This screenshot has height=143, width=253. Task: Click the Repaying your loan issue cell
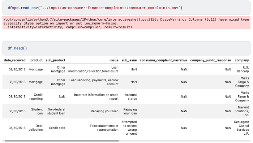pos(104,111)
